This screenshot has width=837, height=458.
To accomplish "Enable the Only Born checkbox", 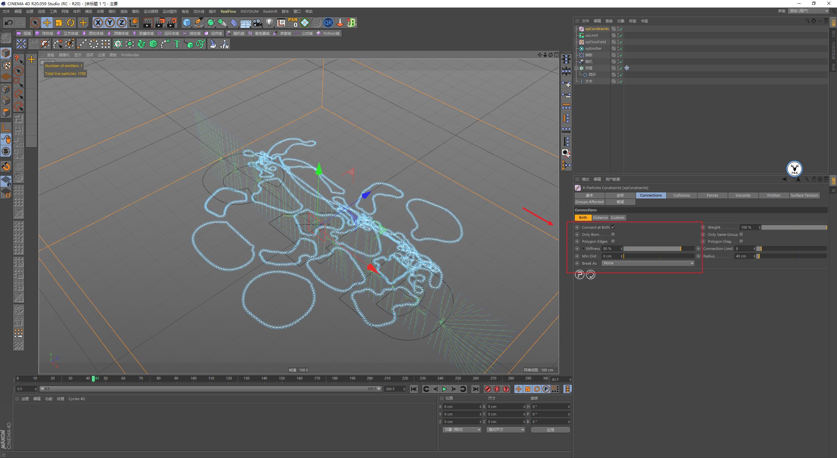I will click(x=613, y=234).
